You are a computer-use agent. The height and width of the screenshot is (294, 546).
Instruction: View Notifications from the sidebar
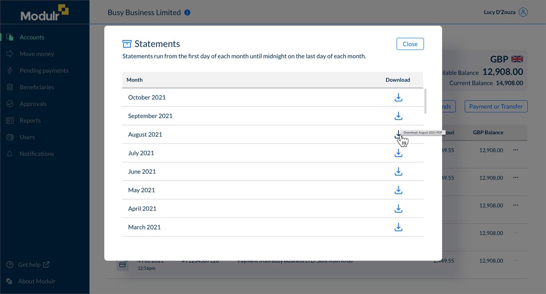pos(37,154)
